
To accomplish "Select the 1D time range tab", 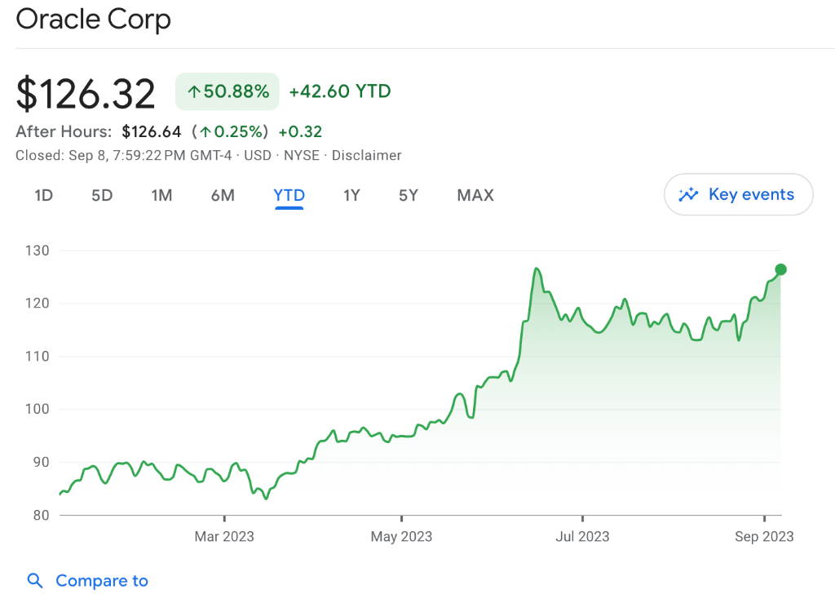I will coord(43,195).
